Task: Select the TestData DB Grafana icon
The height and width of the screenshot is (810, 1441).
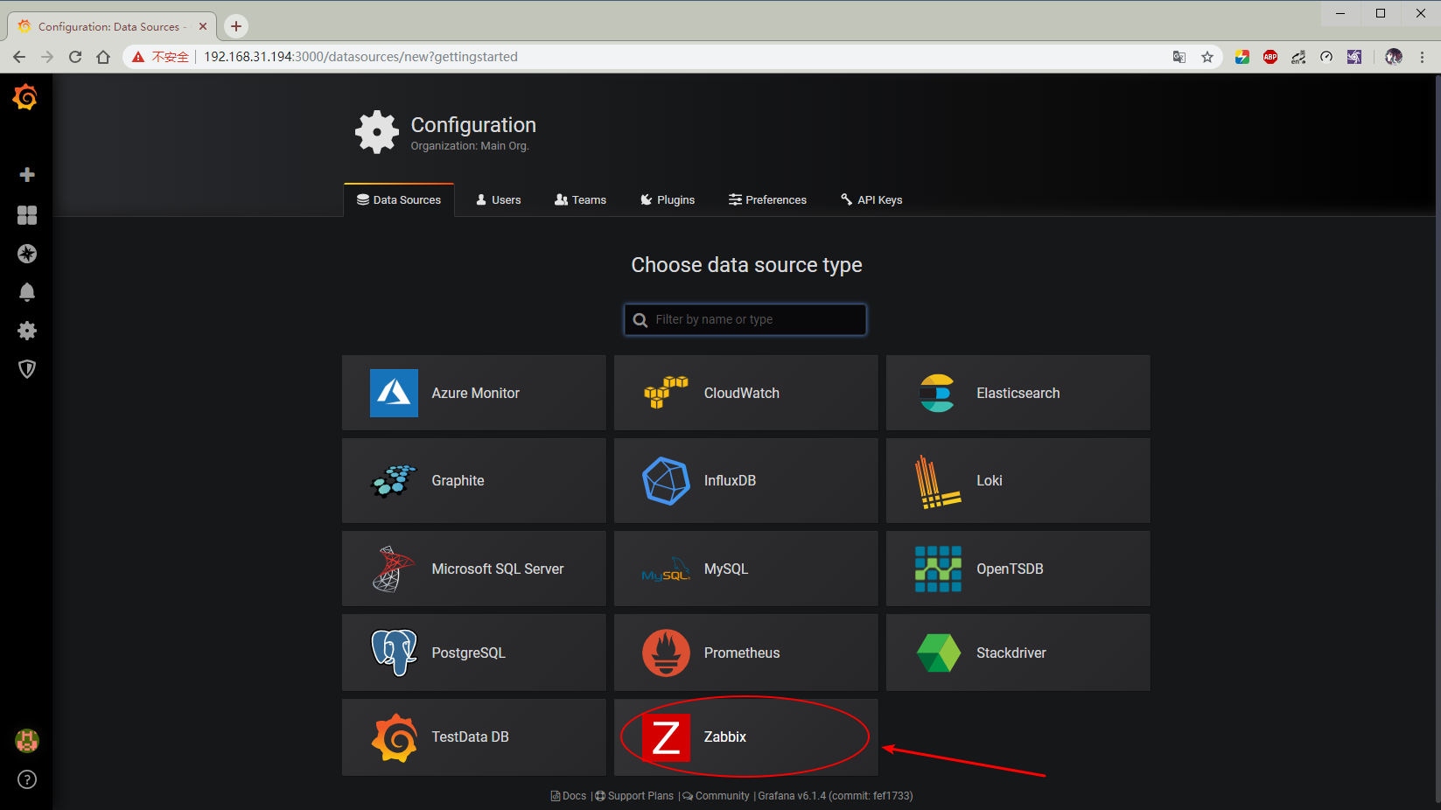Action: point(394,737)
